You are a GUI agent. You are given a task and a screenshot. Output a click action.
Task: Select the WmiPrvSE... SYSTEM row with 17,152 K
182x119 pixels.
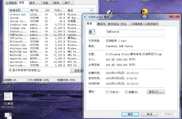45,55
